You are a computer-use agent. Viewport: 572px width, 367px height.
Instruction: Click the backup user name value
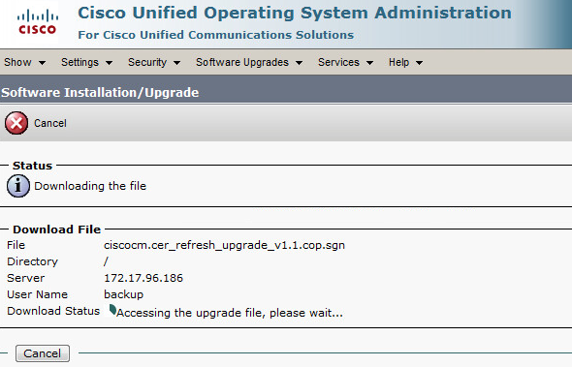tap(124, 294)
